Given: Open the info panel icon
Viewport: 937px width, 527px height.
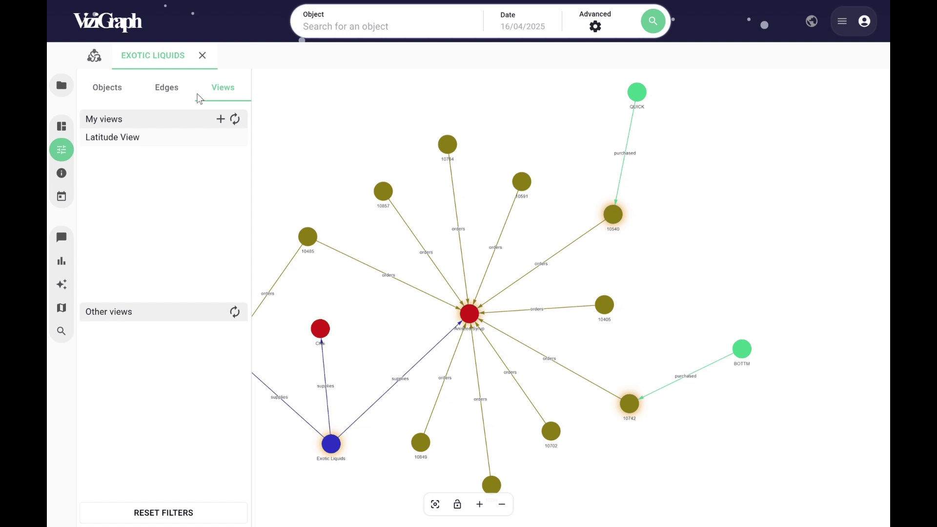Looking at the screenshot, I should tap(61, 173).
